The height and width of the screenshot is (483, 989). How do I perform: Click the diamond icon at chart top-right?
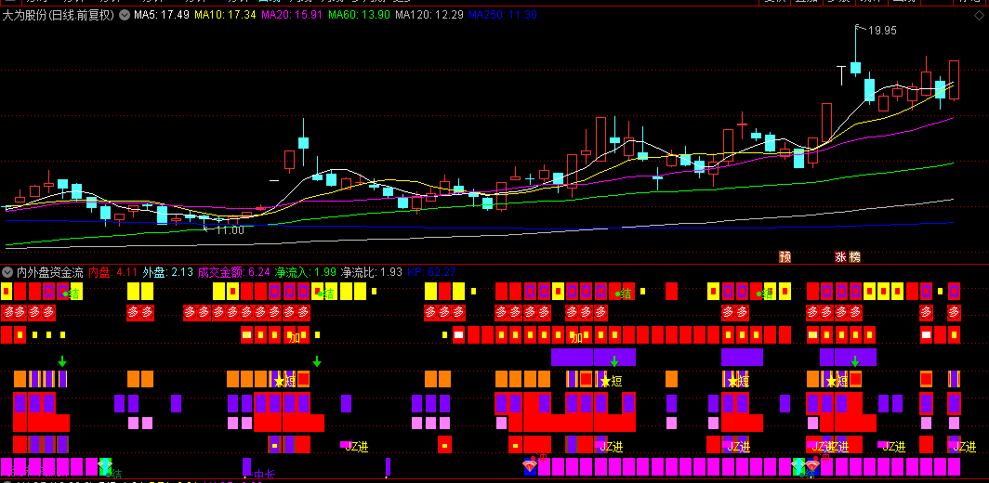tap(979, 17)
